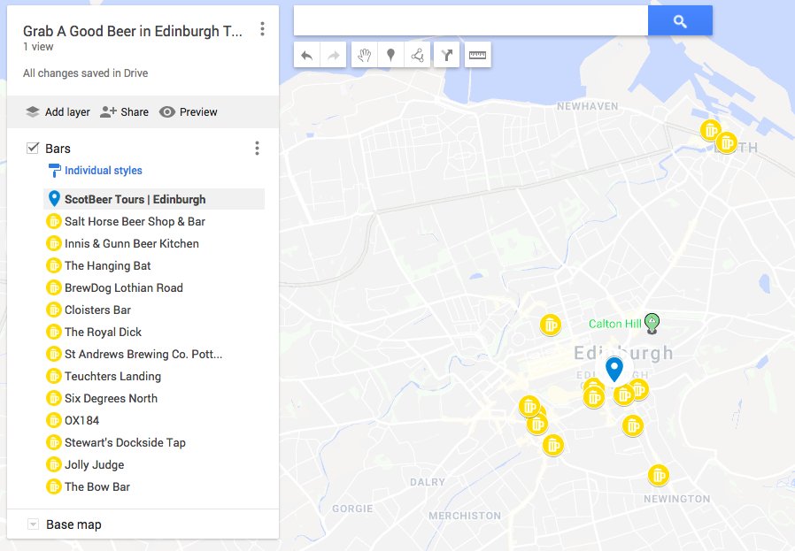Viewport: 795px width, 551px height.
Task: Click the Preview eye icon
Action: pos(166,112)
